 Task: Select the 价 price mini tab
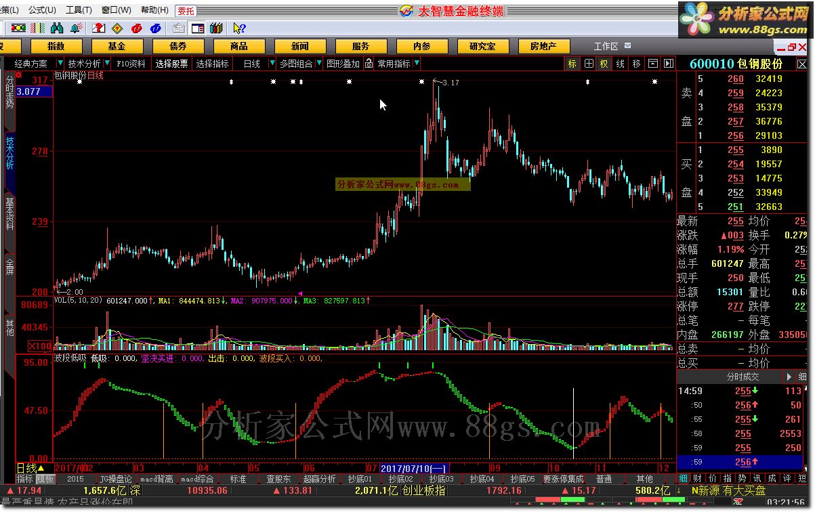tap(711, 478)
